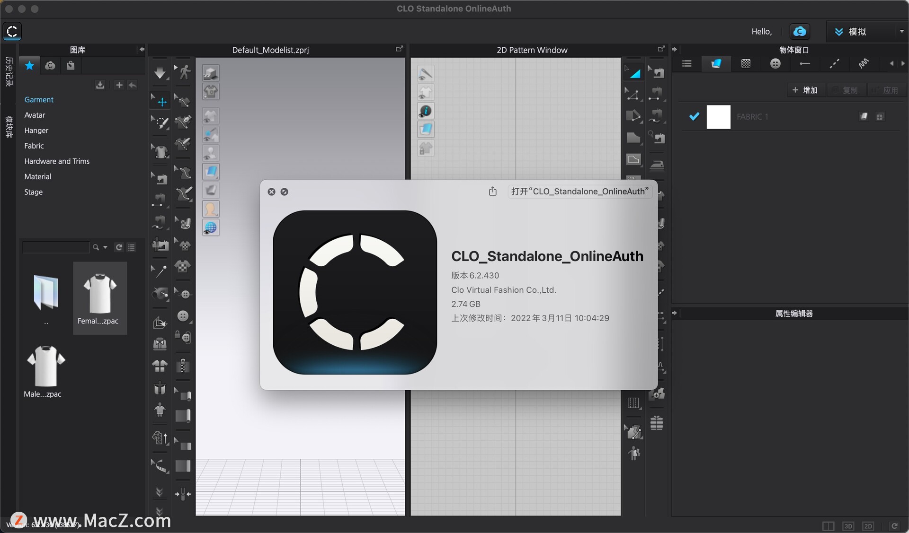This screenshot has height=533, width=909.
Task: Open the 模拟 mode dropdown
Action: click(861, 32)
